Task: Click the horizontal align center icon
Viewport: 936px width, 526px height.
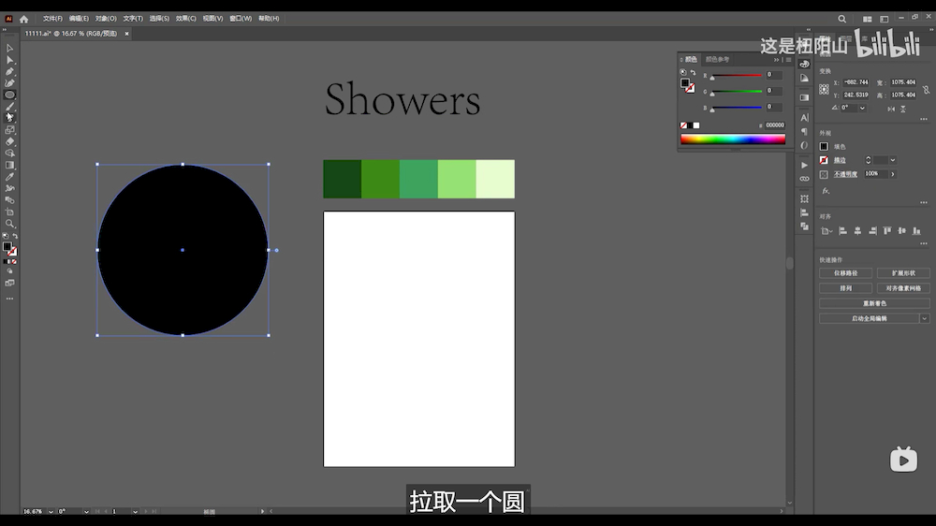Action: (856, 230)
